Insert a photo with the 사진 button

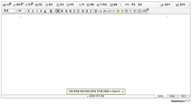point(7,5)
